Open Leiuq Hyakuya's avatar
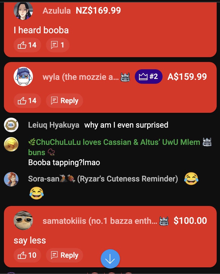Viewport: 220px width, 274px height. pos(11,125)
